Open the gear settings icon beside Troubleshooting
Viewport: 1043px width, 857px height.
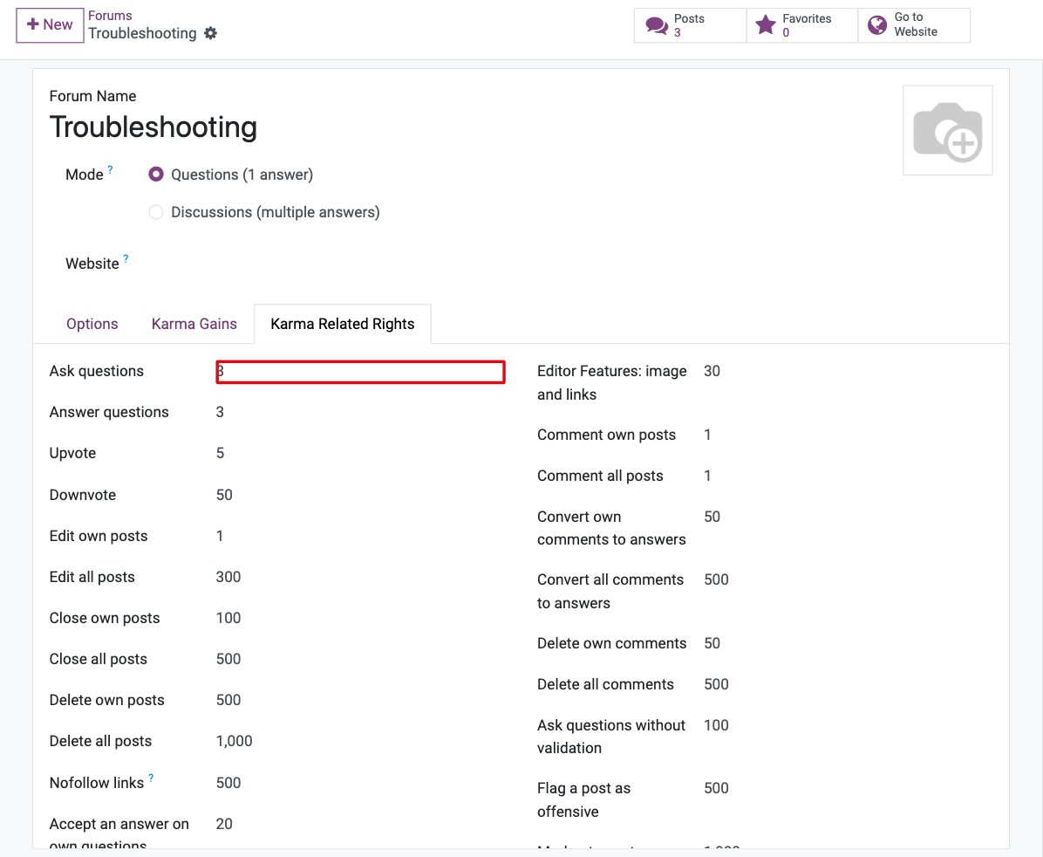(210, 33)
